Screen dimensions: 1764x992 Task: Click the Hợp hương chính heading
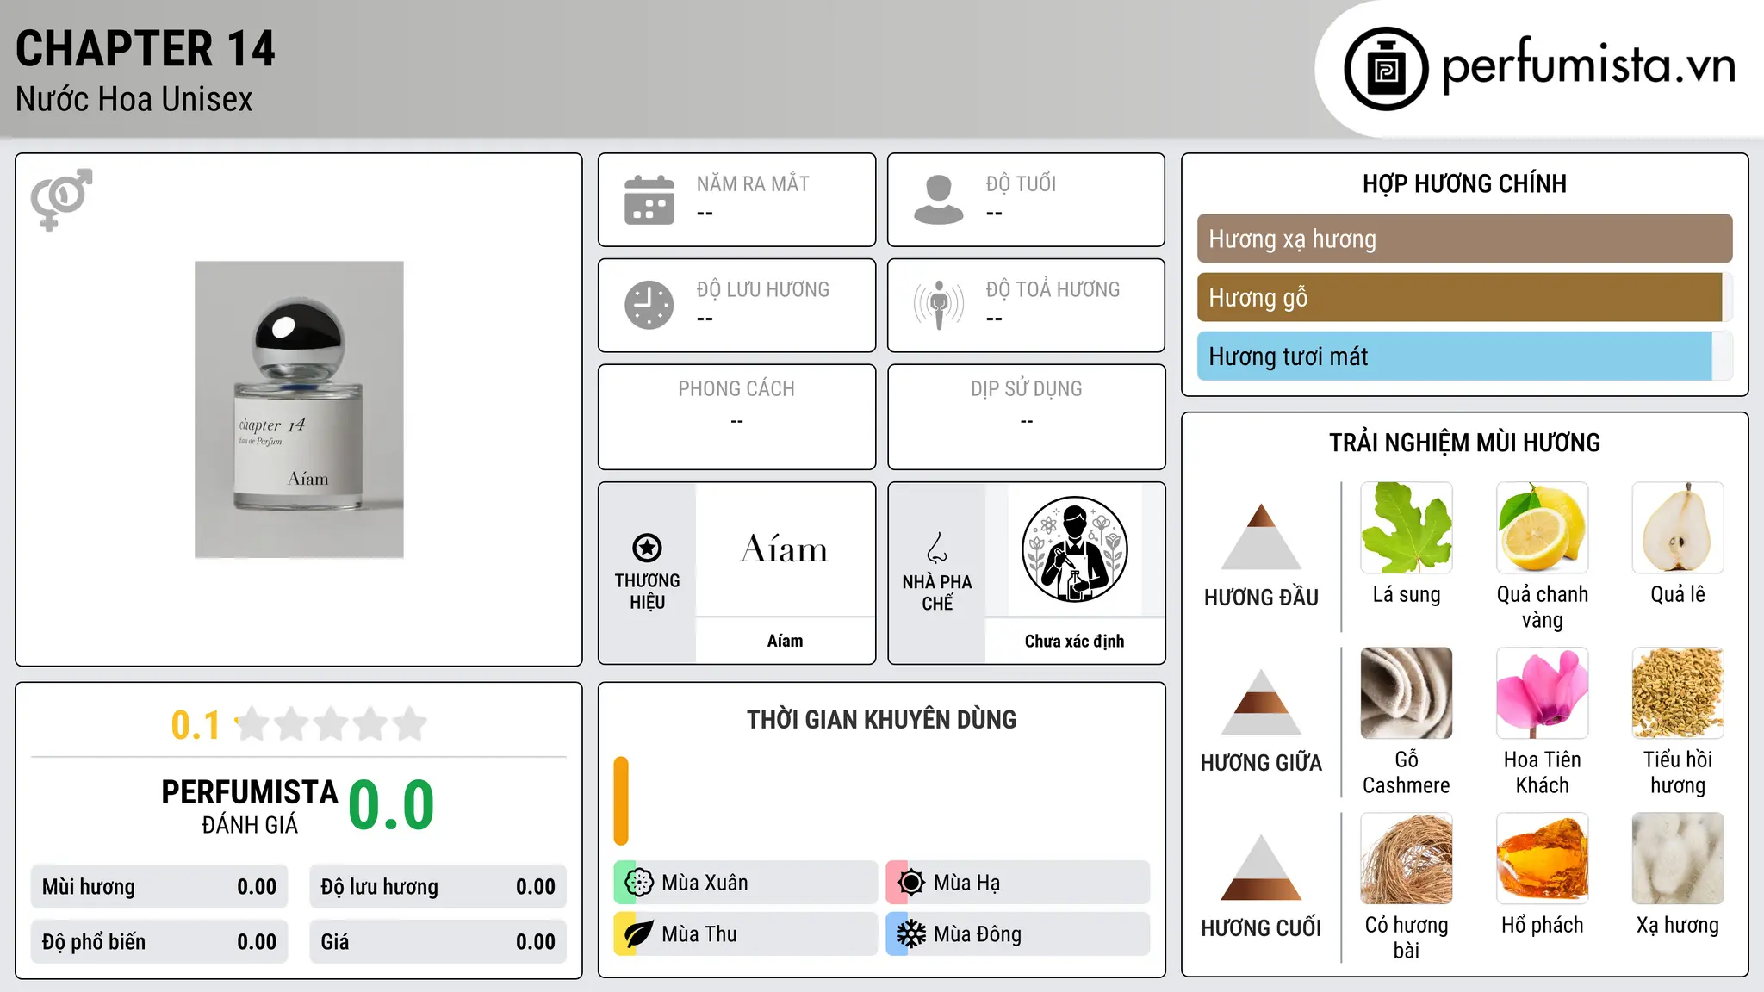pos(1464,183)
